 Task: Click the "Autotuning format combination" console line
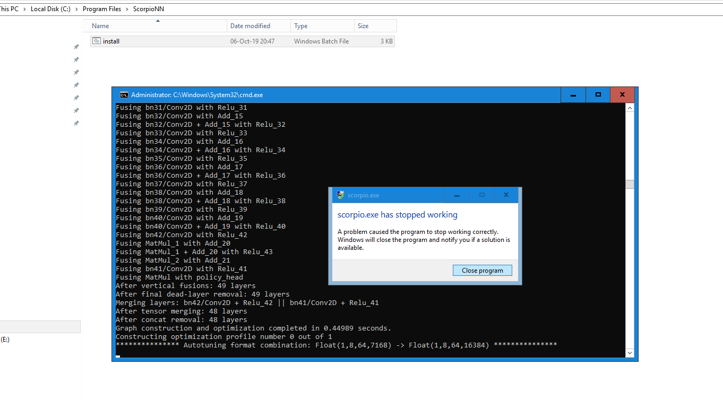[x=336, y=345]
